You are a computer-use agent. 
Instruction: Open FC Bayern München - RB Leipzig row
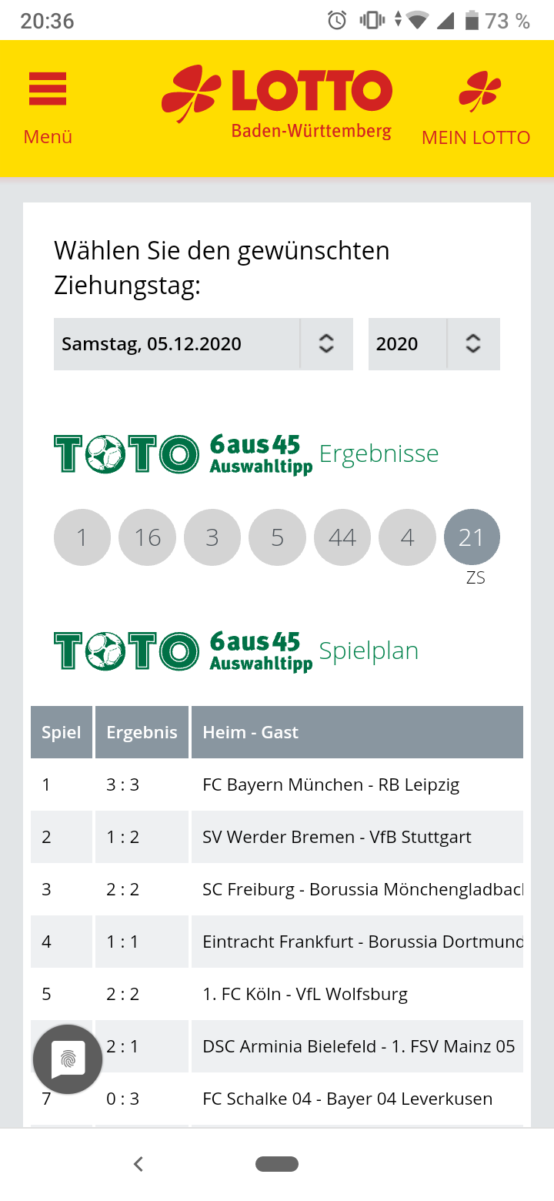click(x=277, y=784)
